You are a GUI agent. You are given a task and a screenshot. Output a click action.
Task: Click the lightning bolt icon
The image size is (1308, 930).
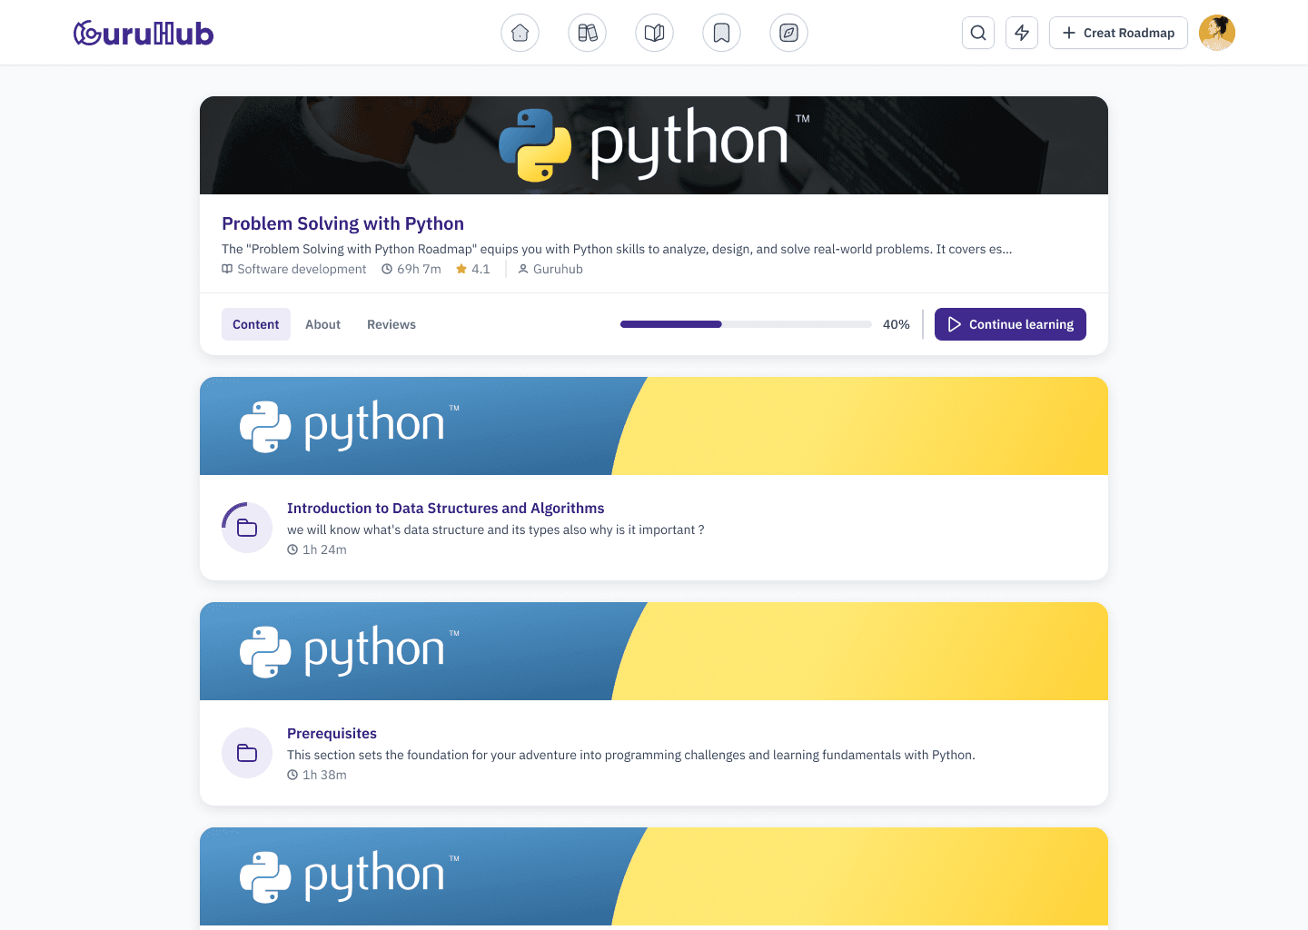tap(1021, 32)
